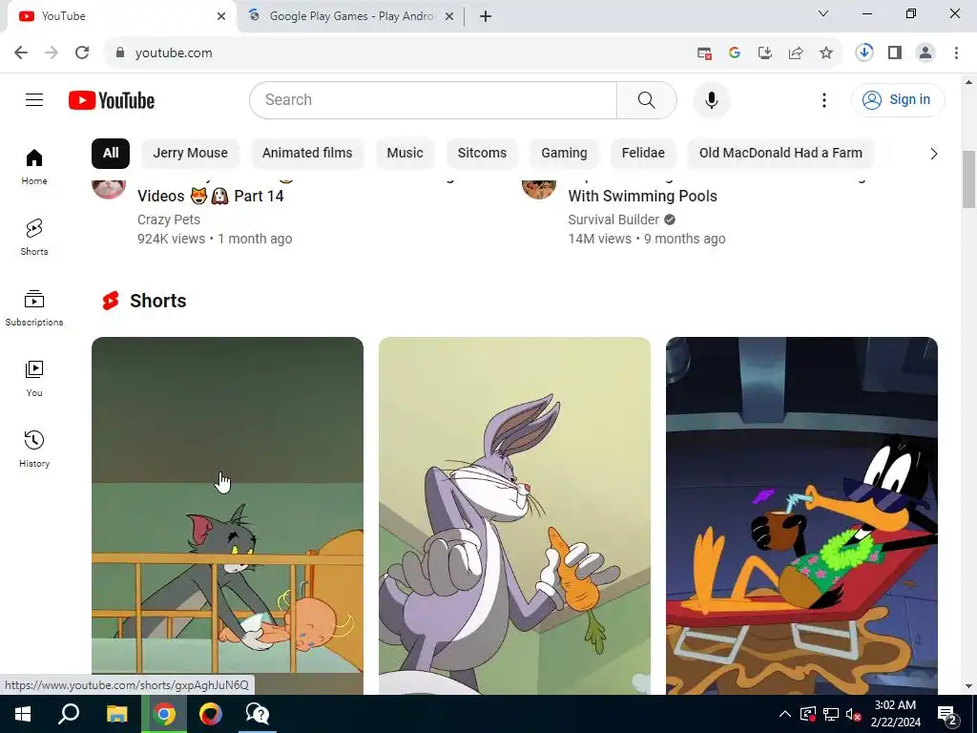Open the You section in sidebar
The width and height of the screenshot is (977, 733).
click(34, 378)
